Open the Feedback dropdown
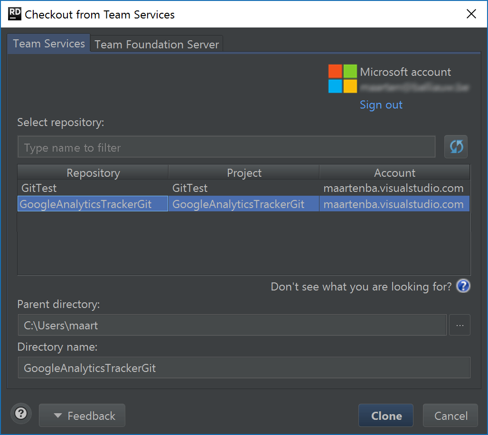488x435 pixels. (82, 416)
